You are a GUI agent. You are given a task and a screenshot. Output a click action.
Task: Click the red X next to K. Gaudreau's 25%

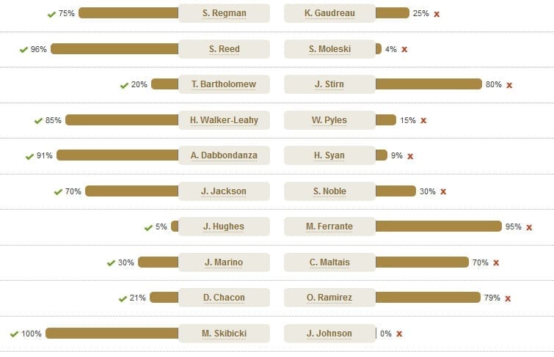coord(437,14)
